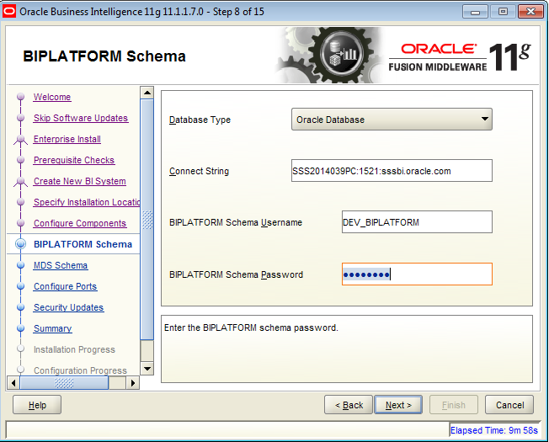549x442 pixels.
Task: Open the Welcome step link
Action: pyautogui.click(x=52, y=97)
